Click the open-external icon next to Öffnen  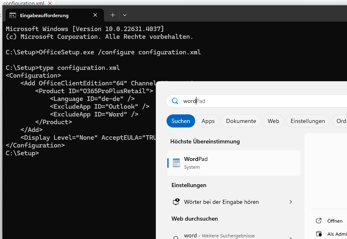[x=319, y=221]
